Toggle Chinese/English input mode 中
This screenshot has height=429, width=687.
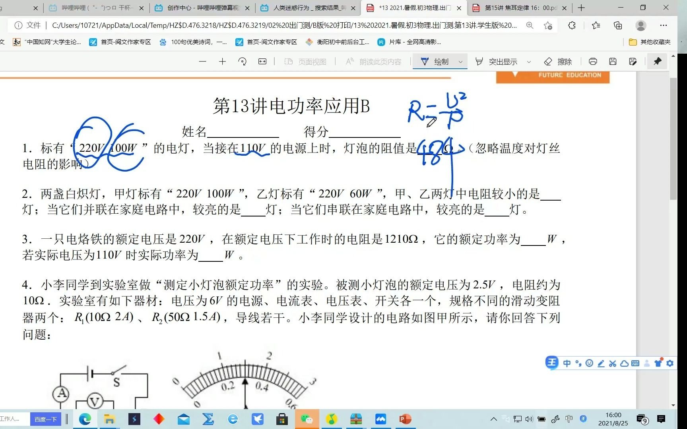pos(567,363)
